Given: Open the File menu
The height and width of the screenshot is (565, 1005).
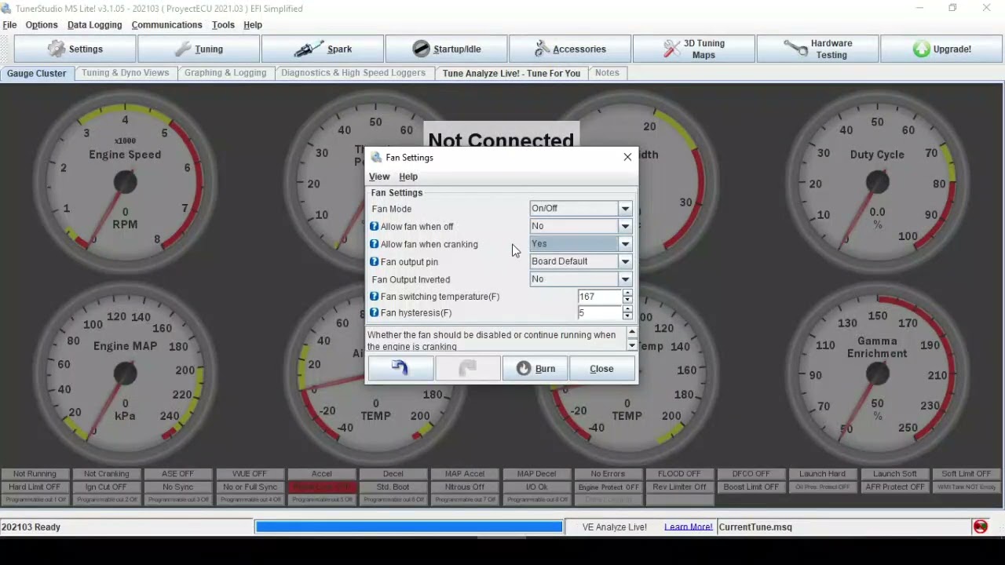Looking at the screenshot, I should 9,25.
